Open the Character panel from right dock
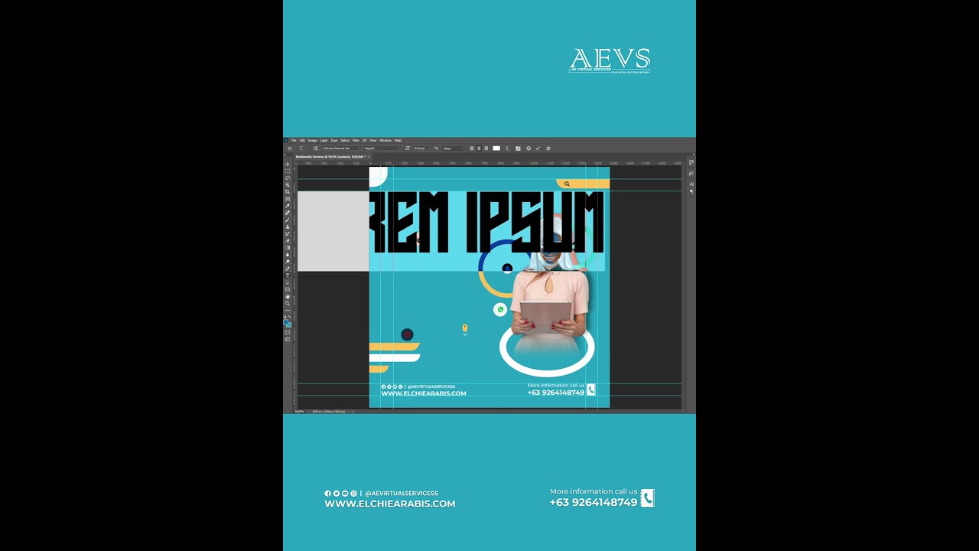The width and height of the screenshot is (979, 551). pyautogui.click(x=691, y=184)
